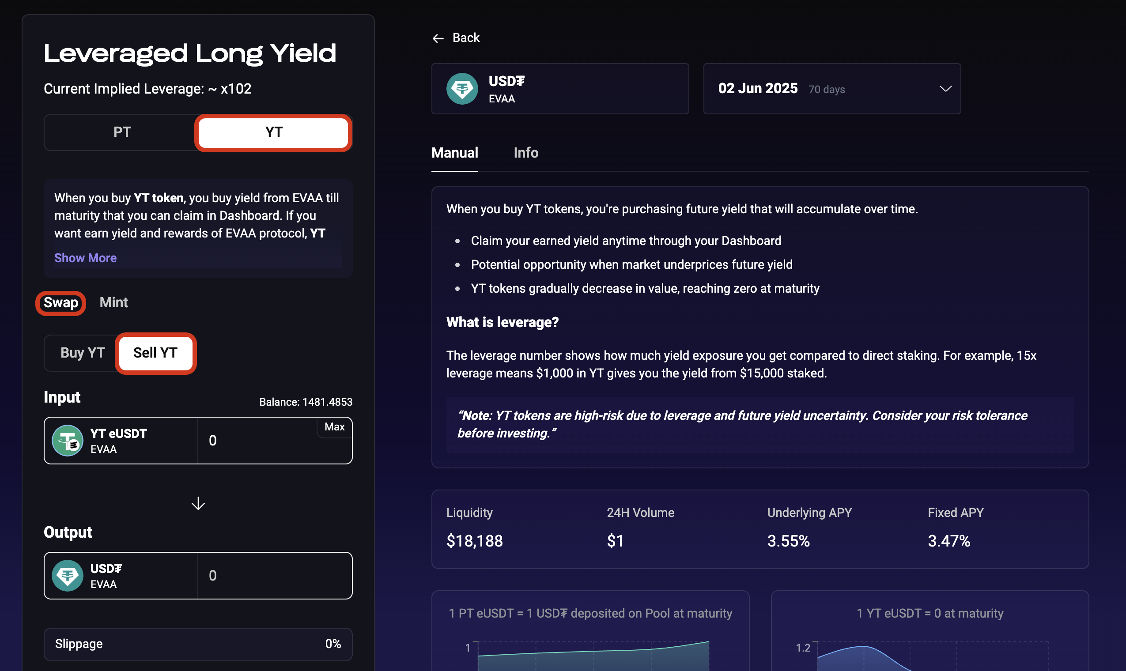Click the USD₮ icon in Output field

(x=68, y=576)
